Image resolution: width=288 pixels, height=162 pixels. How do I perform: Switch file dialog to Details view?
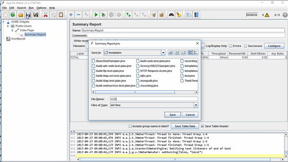coord(195,53)
